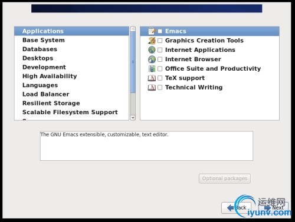Click the Internet Browser globe icon
295x222 pixels.
152,59
